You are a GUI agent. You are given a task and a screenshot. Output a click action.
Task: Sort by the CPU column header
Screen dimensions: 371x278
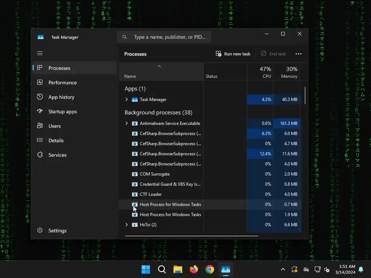[260, 72]
